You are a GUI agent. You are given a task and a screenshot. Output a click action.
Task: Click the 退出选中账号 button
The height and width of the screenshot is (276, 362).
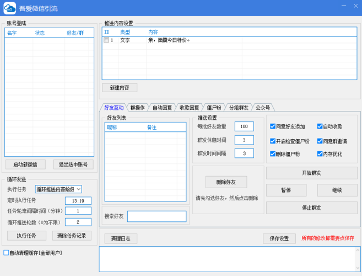pos(73,164)
